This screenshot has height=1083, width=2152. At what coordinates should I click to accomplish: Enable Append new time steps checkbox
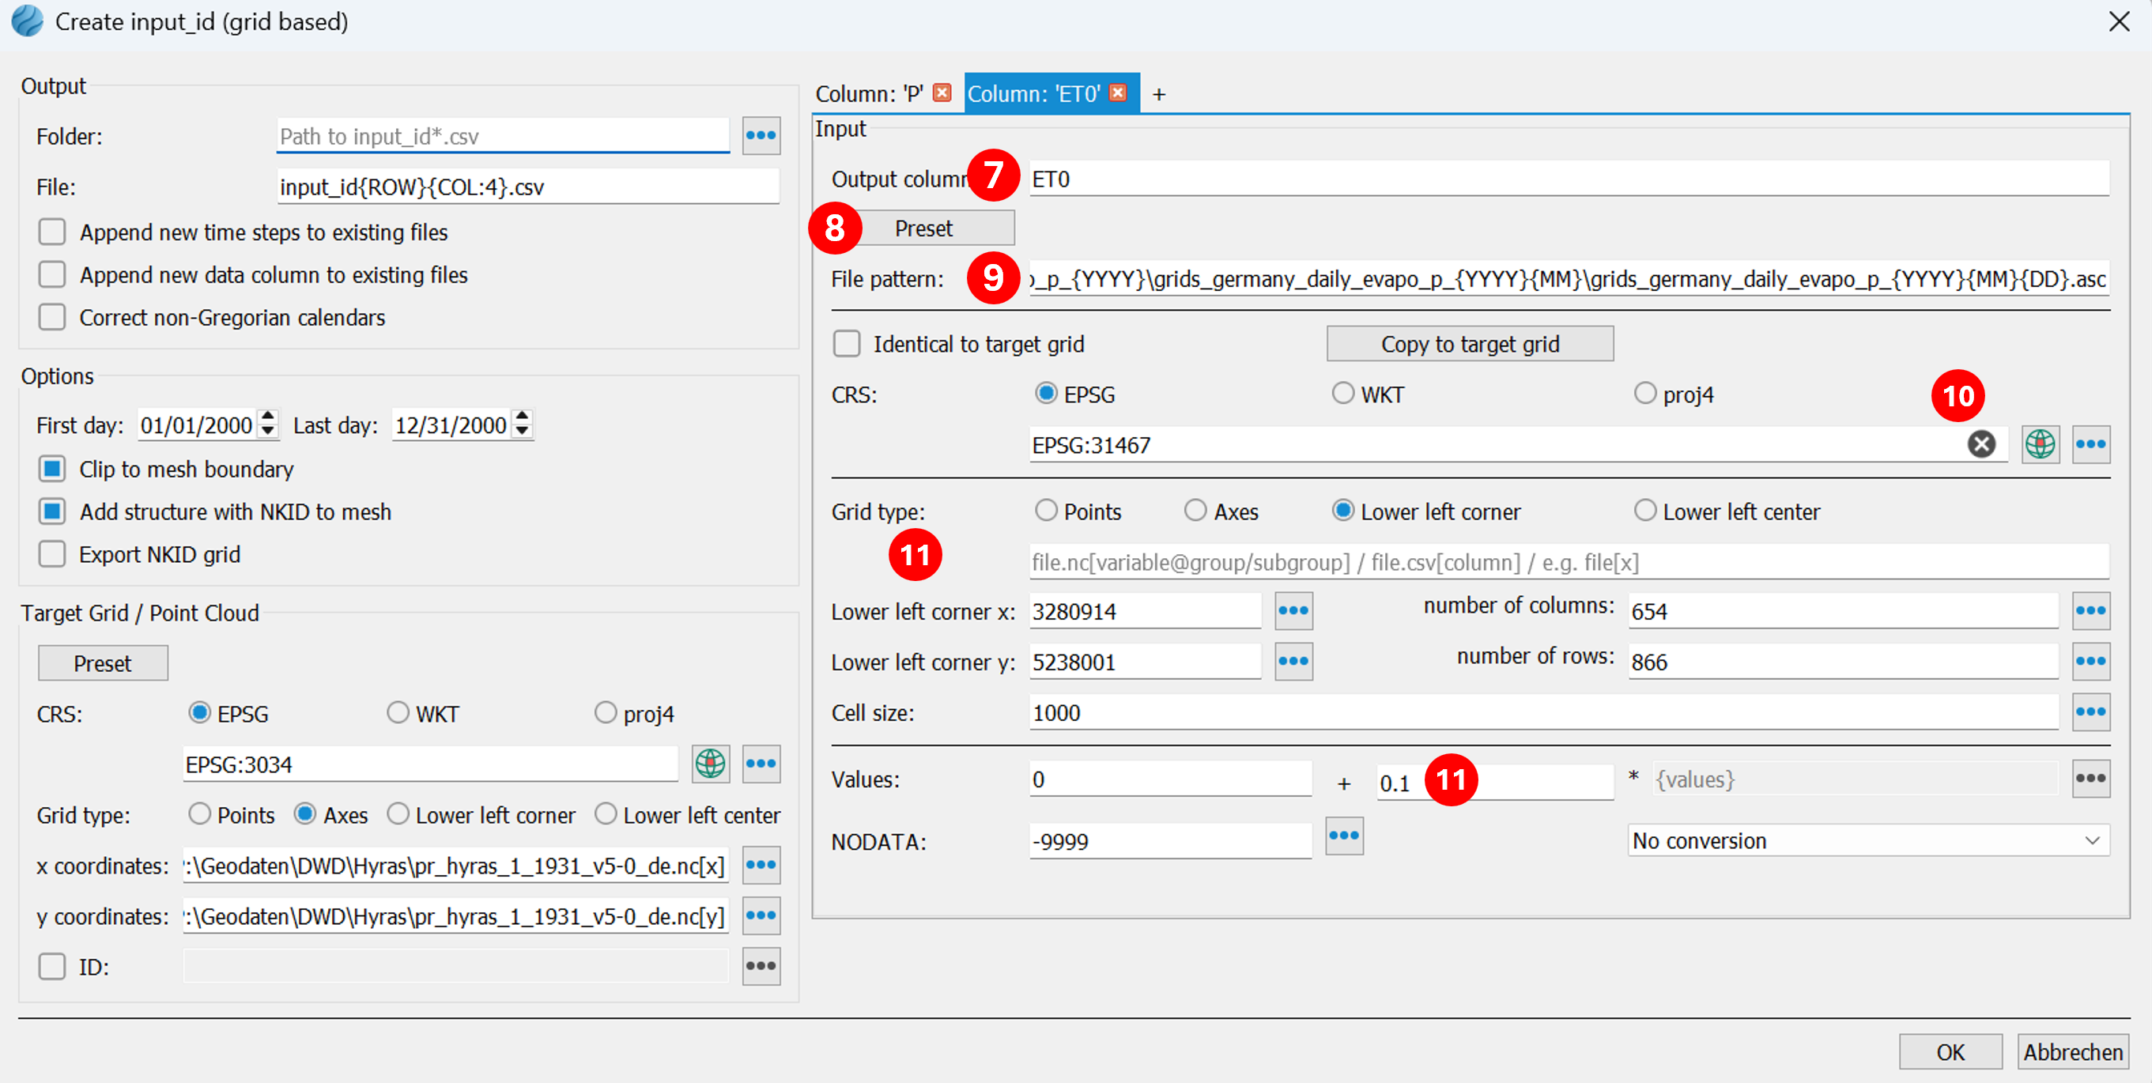pyautogui.click(x=53, y=232)
